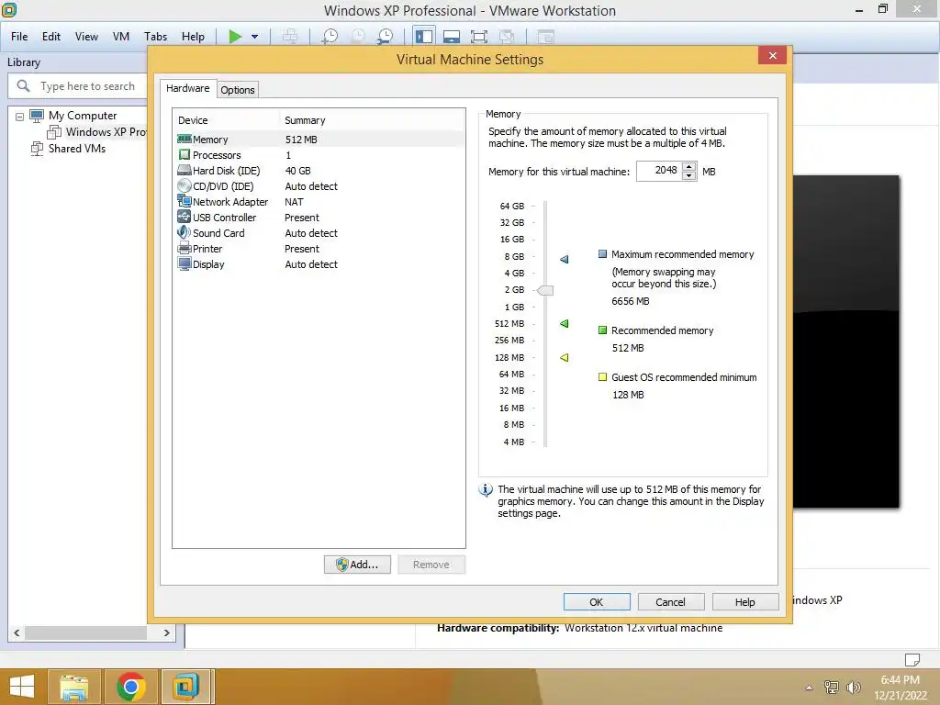Start the virtual machine with green play icon
This screenshot has width=940, height=705.
tap(235, 37)
